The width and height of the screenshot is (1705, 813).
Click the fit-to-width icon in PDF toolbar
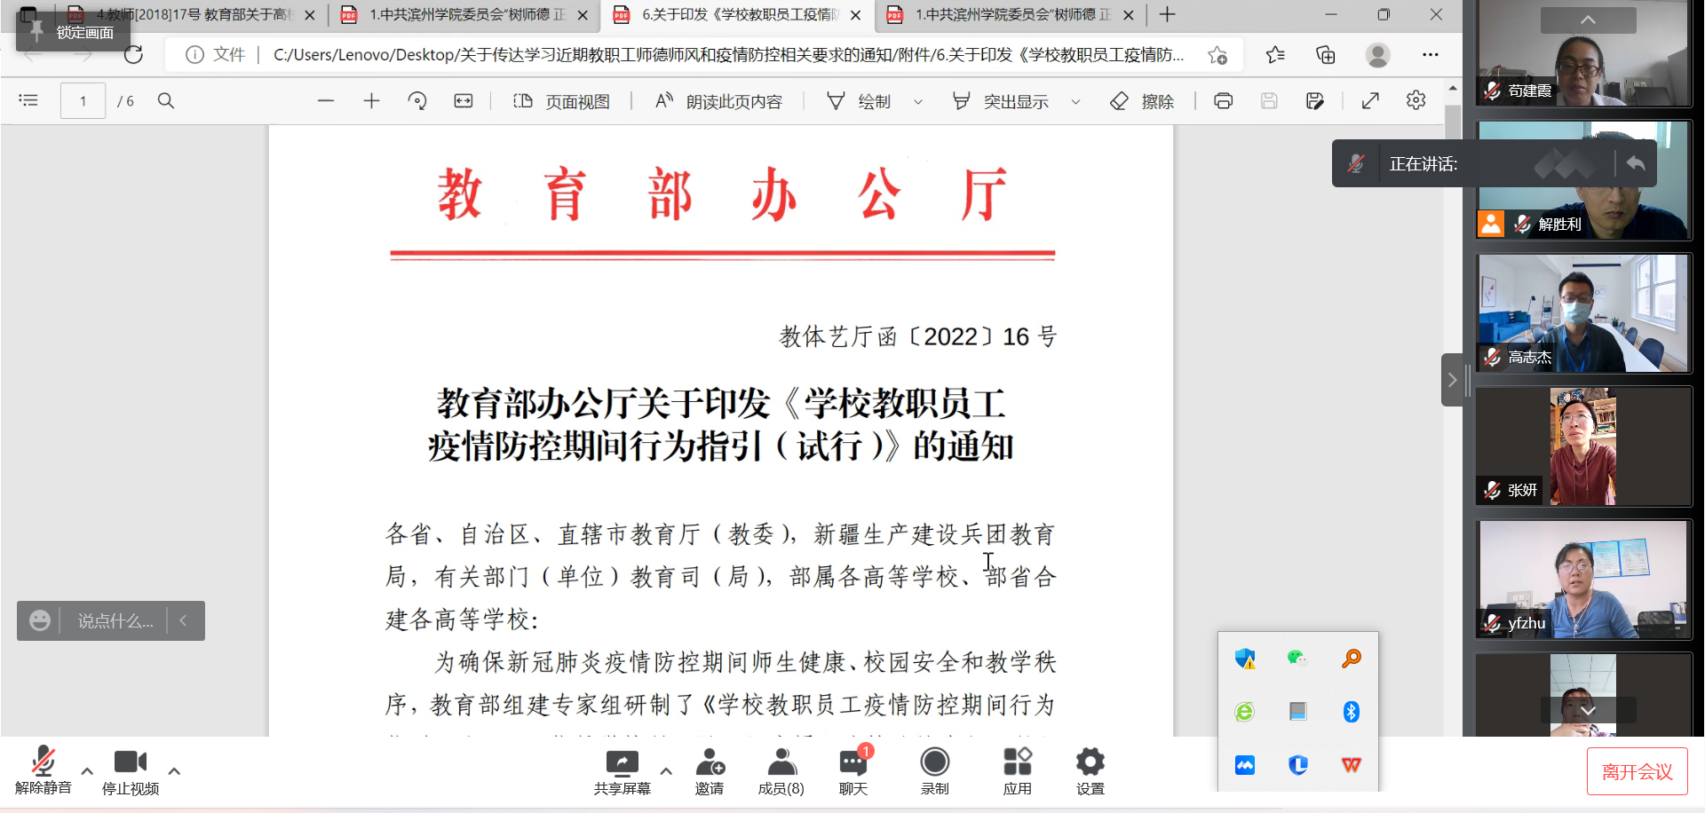464,101
